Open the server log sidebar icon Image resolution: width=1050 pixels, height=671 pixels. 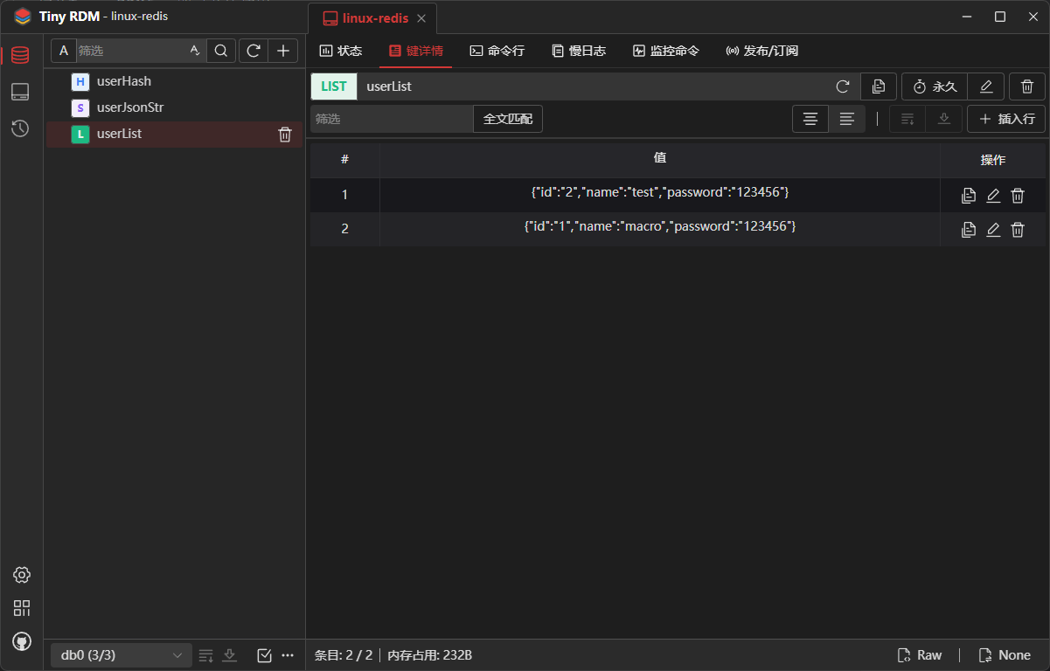coord(20,92)
